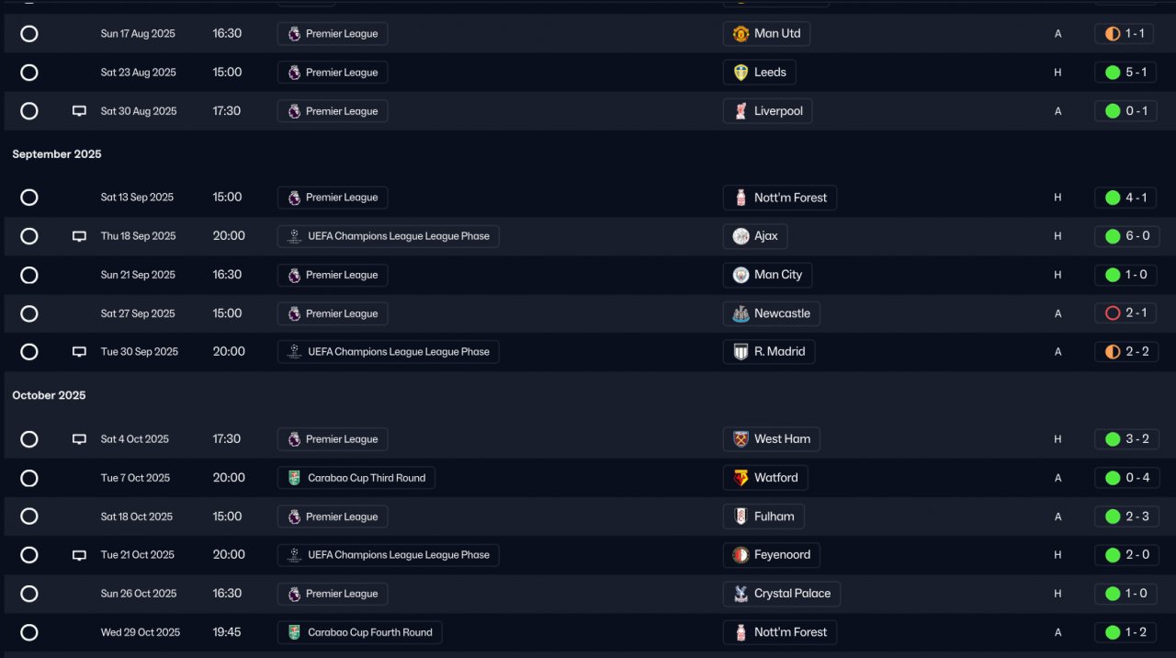Open Carabao Cup Third Round competition link
Screen dimensions: 1176x658
[x=356, y=478]
